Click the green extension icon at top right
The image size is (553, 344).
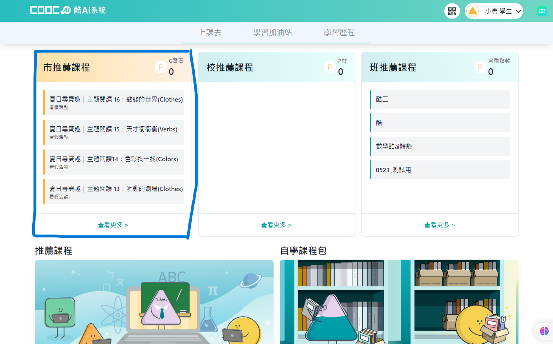click(542, 11)
